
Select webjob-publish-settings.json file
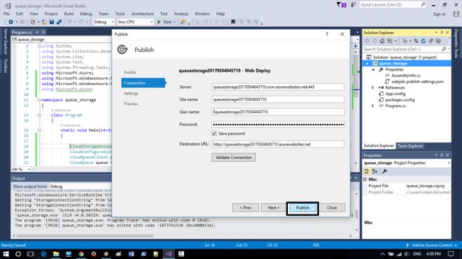(x=417, y=82)
